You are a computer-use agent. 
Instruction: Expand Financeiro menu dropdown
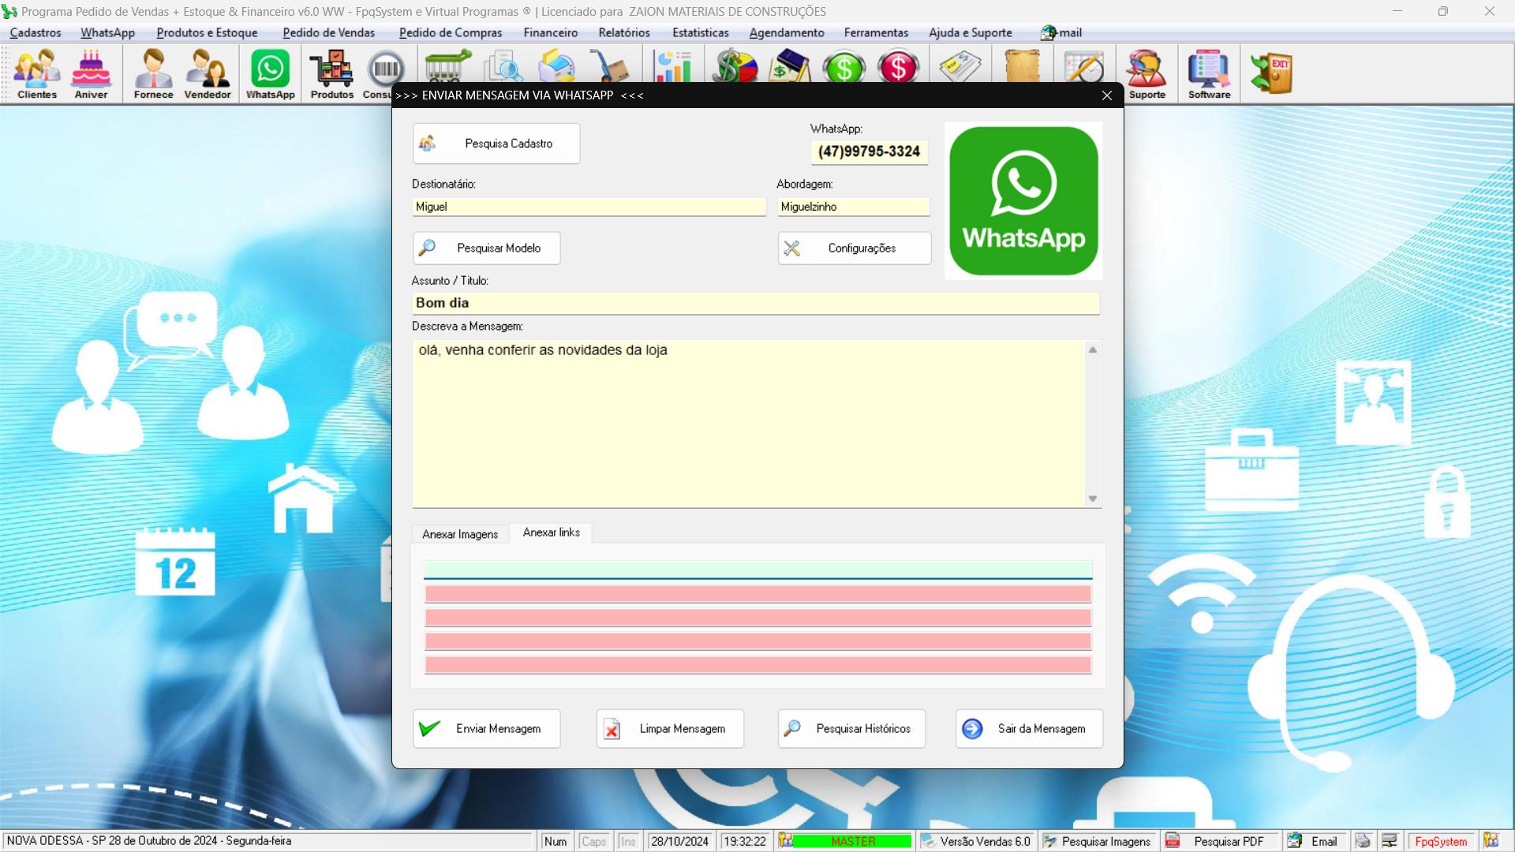[551, 32]
